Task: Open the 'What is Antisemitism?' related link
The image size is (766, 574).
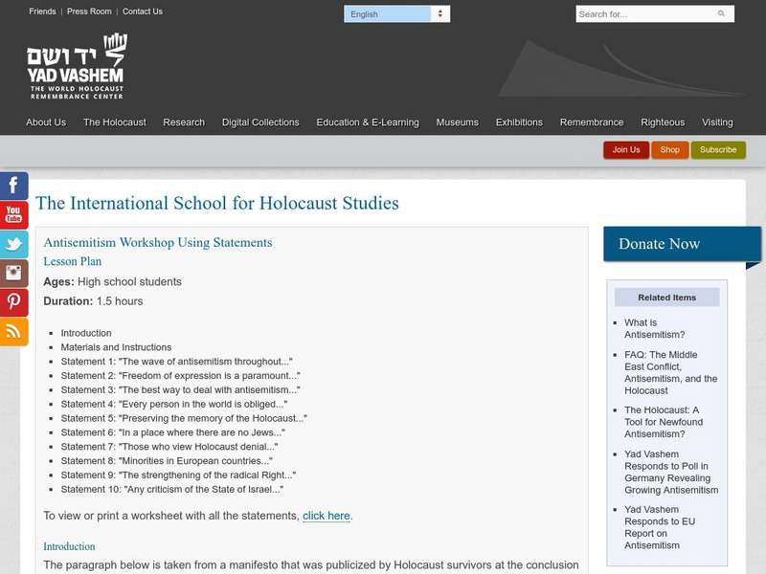Action: pos(654,328)
